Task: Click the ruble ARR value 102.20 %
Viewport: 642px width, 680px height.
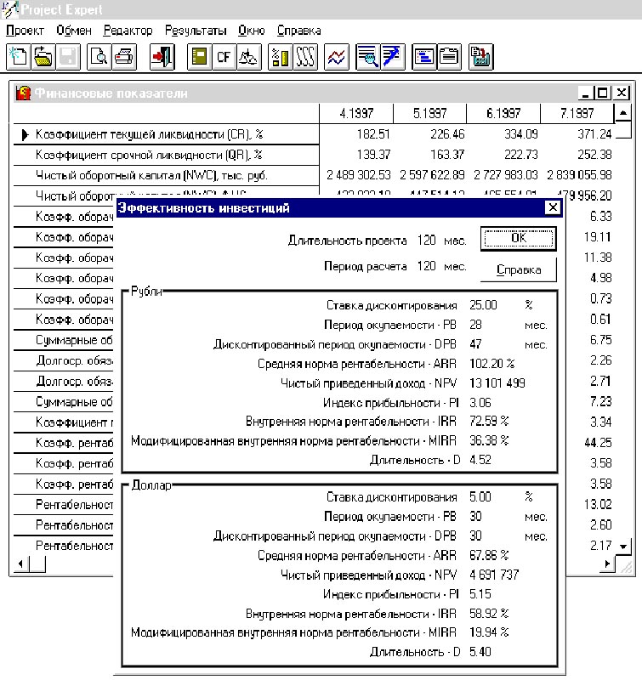Action: pos(491,364)
